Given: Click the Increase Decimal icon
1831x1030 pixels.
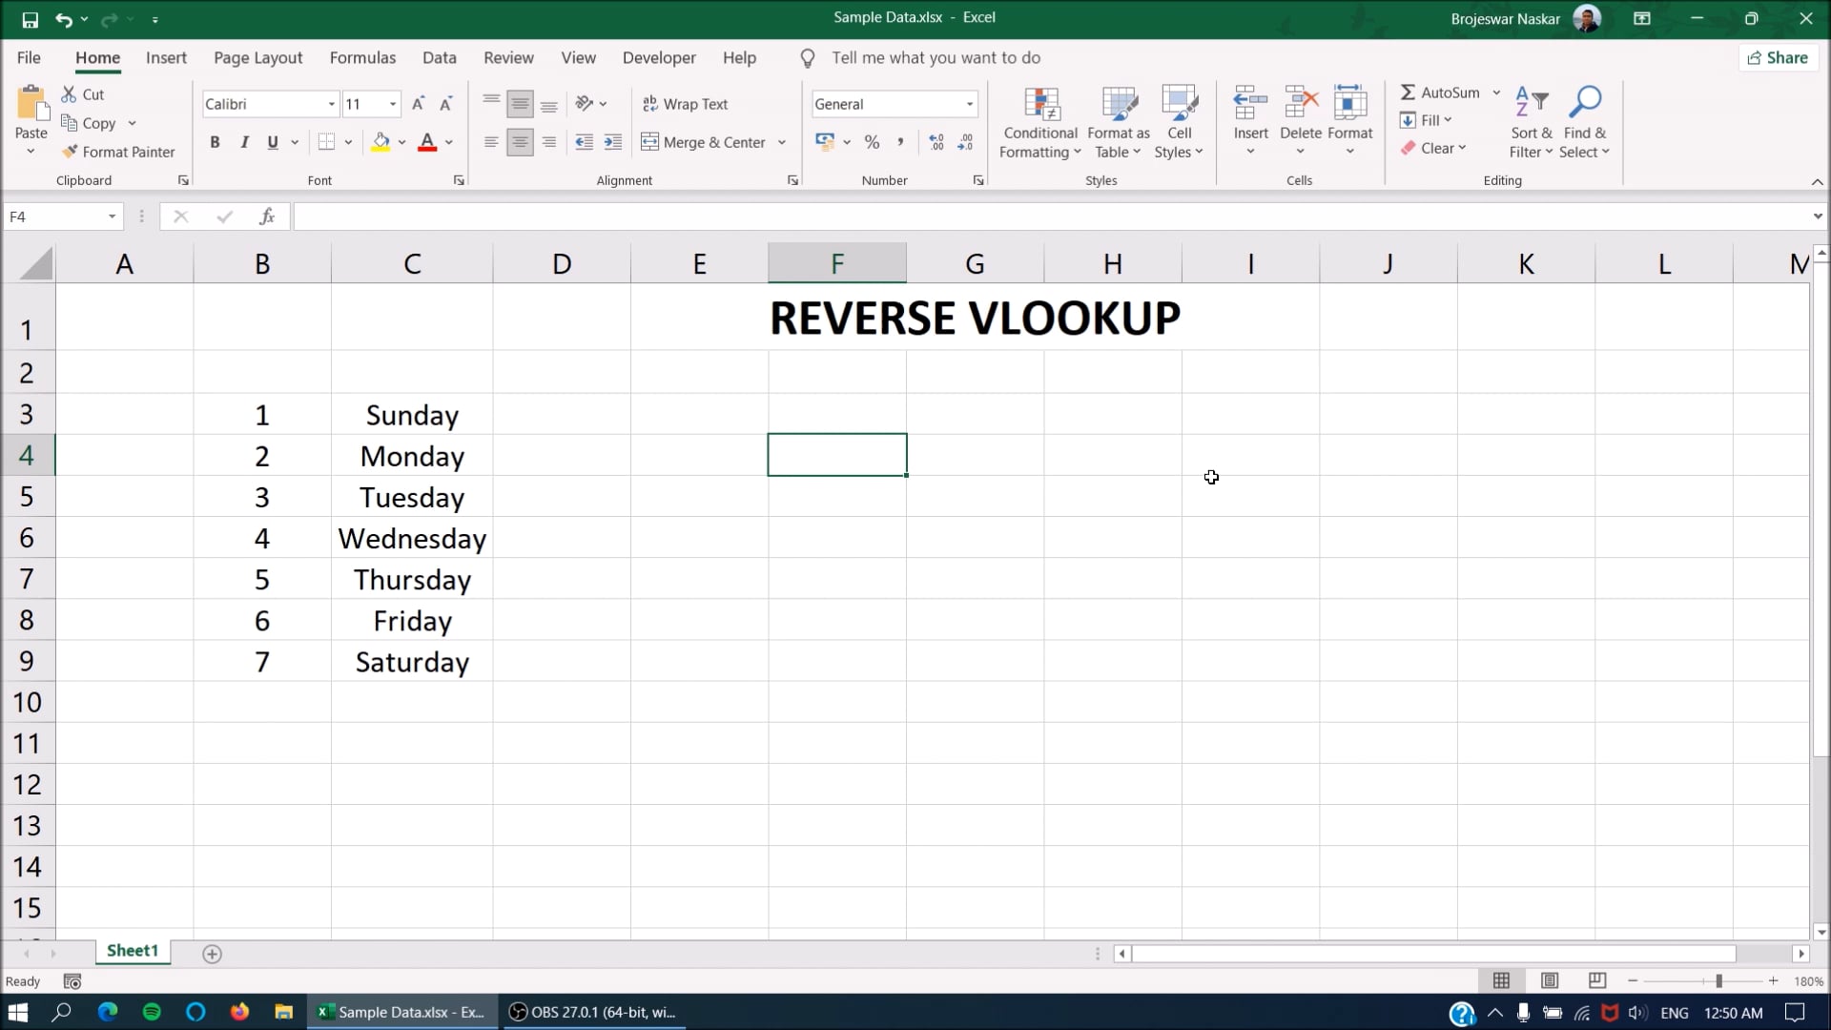Looking at the screenshot, I should (x=936, y=142).
